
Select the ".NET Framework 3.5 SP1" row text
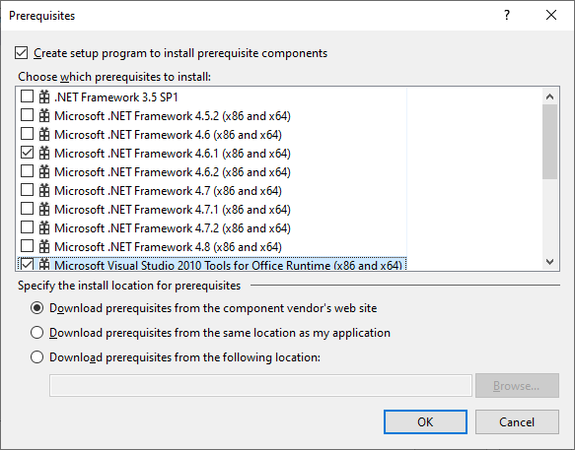tap(116, 97)
